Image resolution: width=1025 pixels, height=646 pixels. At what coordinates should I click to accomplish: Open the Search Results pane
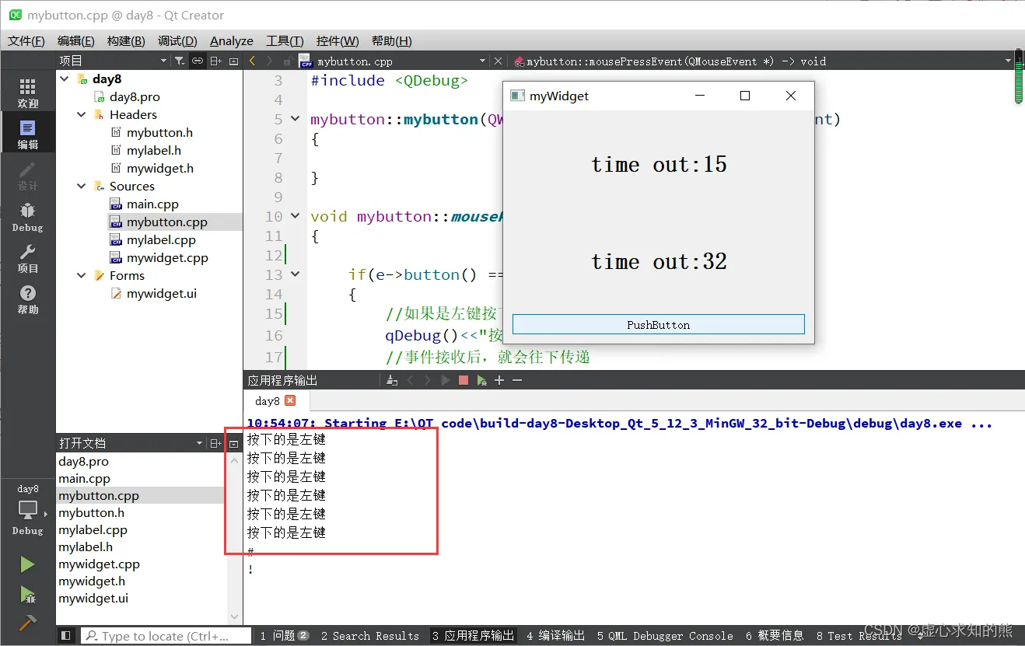(x=369, y=636)
